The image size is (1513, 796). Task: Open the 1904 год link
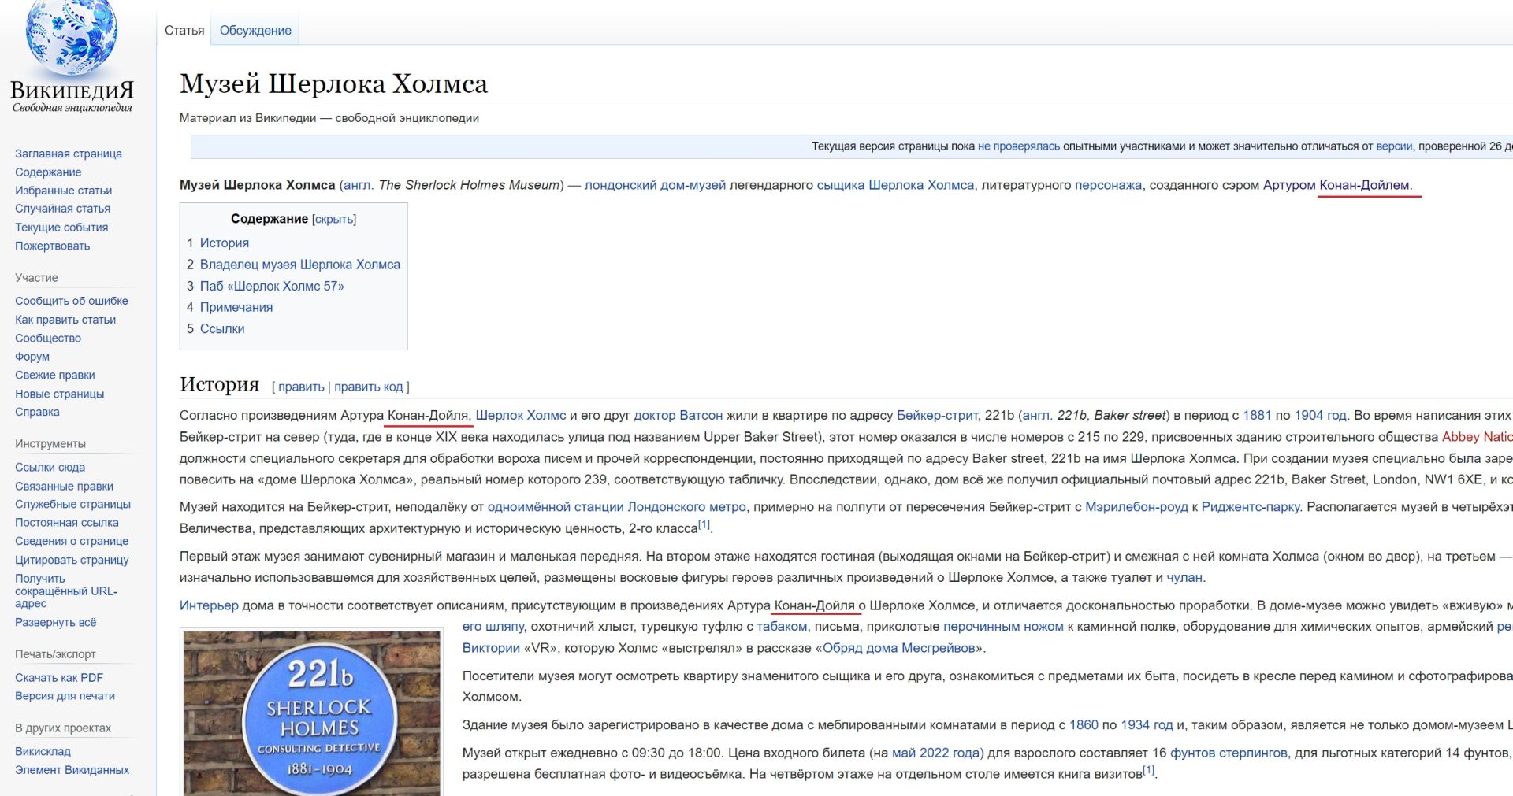[1320, 415]
